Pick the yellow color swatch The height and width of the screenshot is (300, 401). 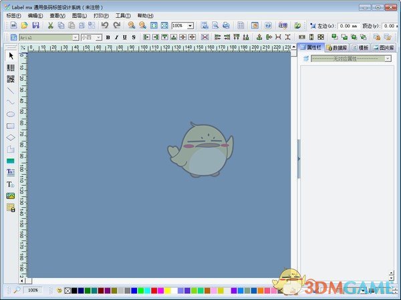pos(168,291)
